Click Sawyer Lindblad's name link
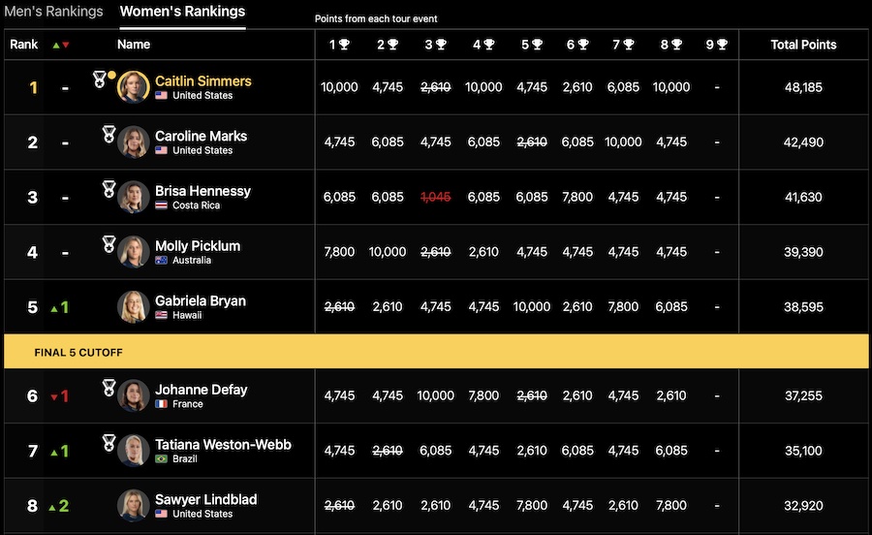This screenshot has width=872, height=535. tap(205, 499)
